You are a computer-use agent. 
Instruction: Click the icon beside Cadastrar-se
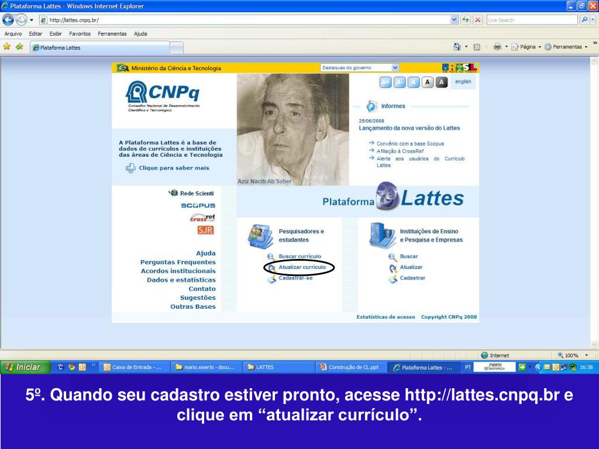click(271, 280)
